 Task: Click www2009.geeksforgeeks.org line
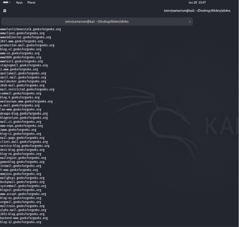pos(21,57)
